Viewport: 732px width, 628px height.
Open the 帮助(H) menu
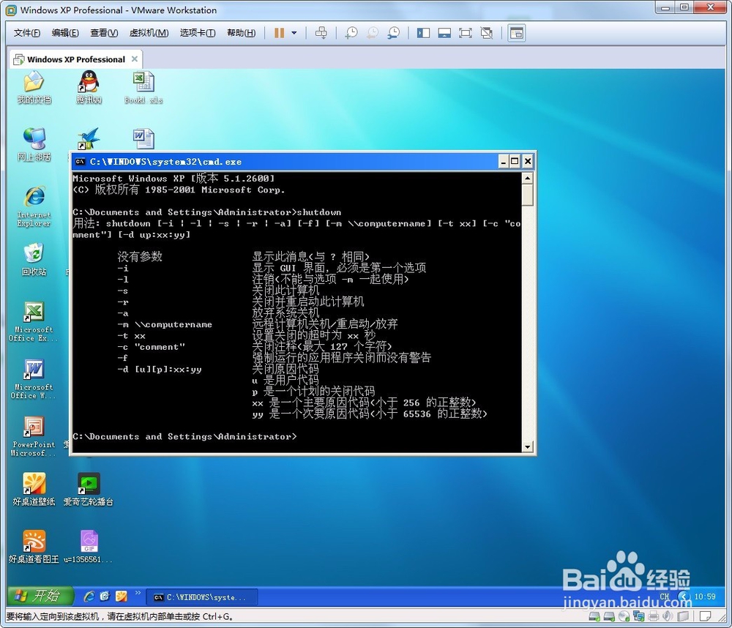point(242,33)
